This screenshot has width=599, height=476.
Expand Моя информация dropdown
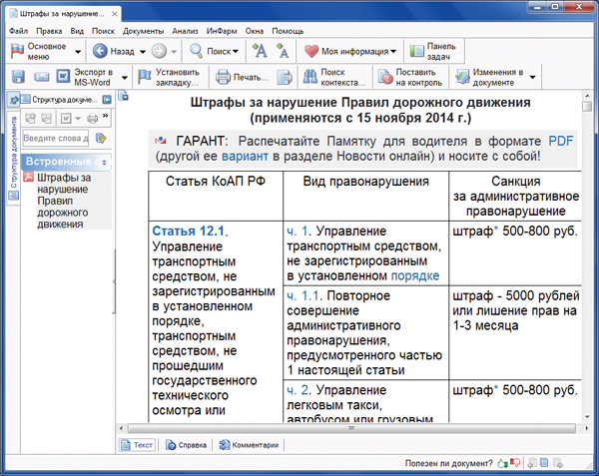pyautogui.click(x=394, y=51)
